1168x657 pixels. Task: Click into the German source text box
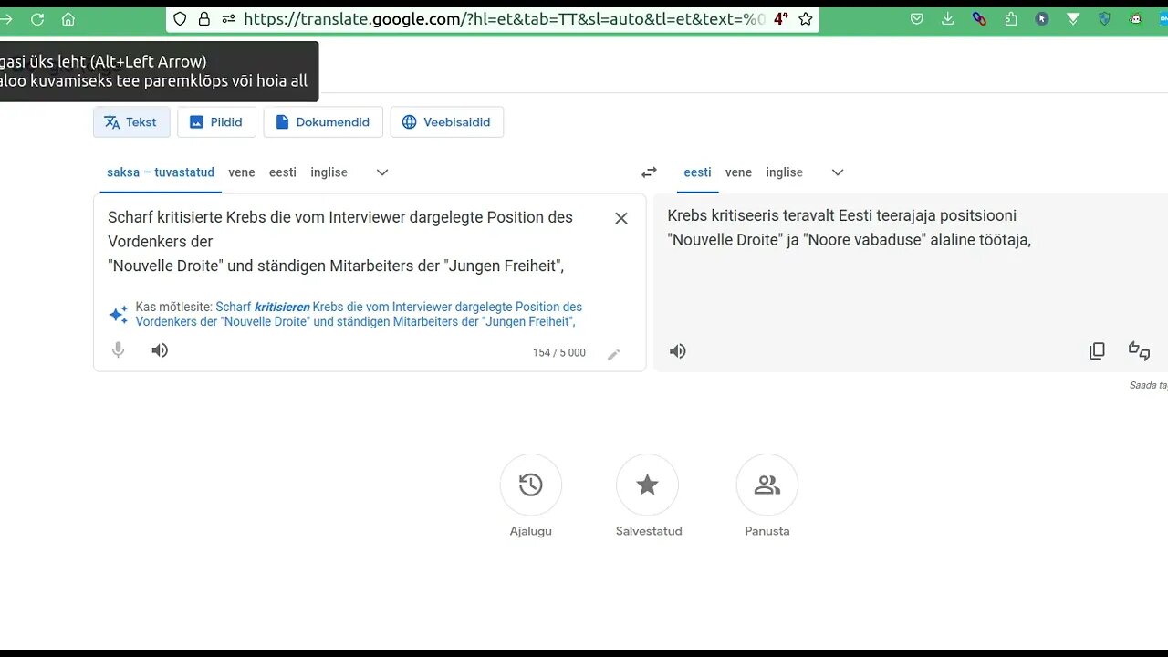(x=342, y=242)
